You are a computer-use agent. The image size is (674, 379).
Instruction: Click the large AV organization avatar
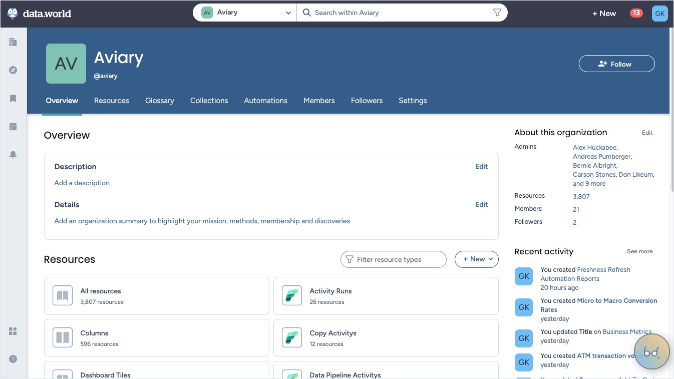click(x=66, y=64)
